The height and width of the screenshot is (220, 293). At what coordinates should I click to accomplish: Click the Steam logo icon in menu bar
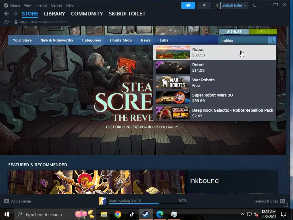[6, 5]
